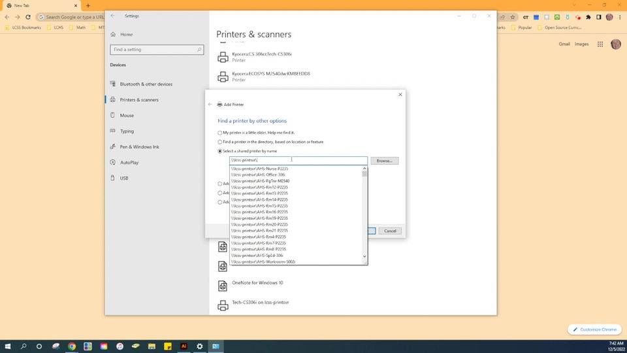Click the Find a setting search box
The image size is (627, 353).
click(x=157, y=50)
